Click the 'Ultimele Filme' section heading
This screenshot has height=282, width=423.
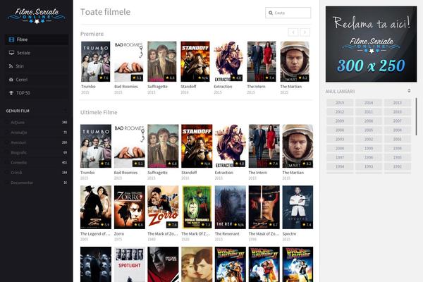(x=99, y=113)
